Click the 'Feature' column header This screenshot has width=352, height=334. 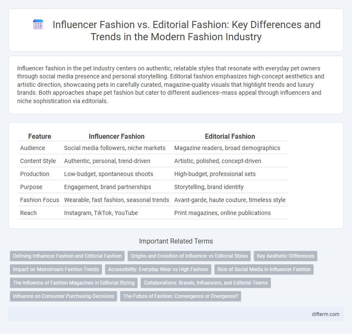(x=39, y=136)
